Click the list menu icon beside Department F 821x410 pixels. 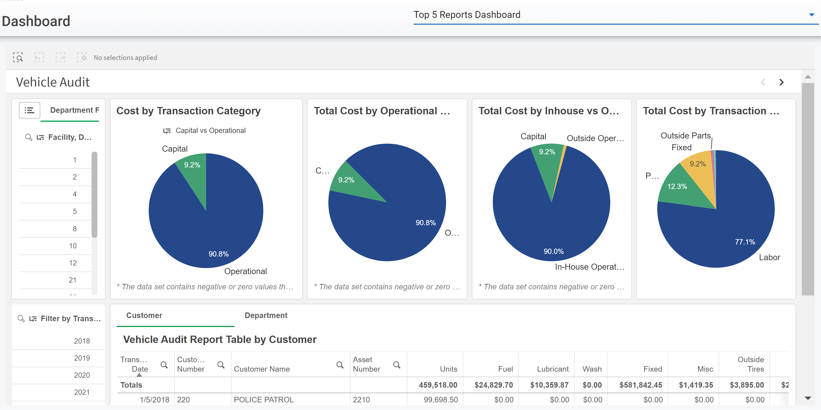[29, 110]
